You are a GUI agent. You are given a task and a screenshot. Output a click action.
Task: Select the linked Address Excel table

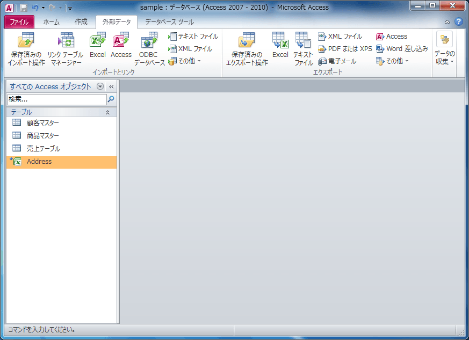click(61, 162)
